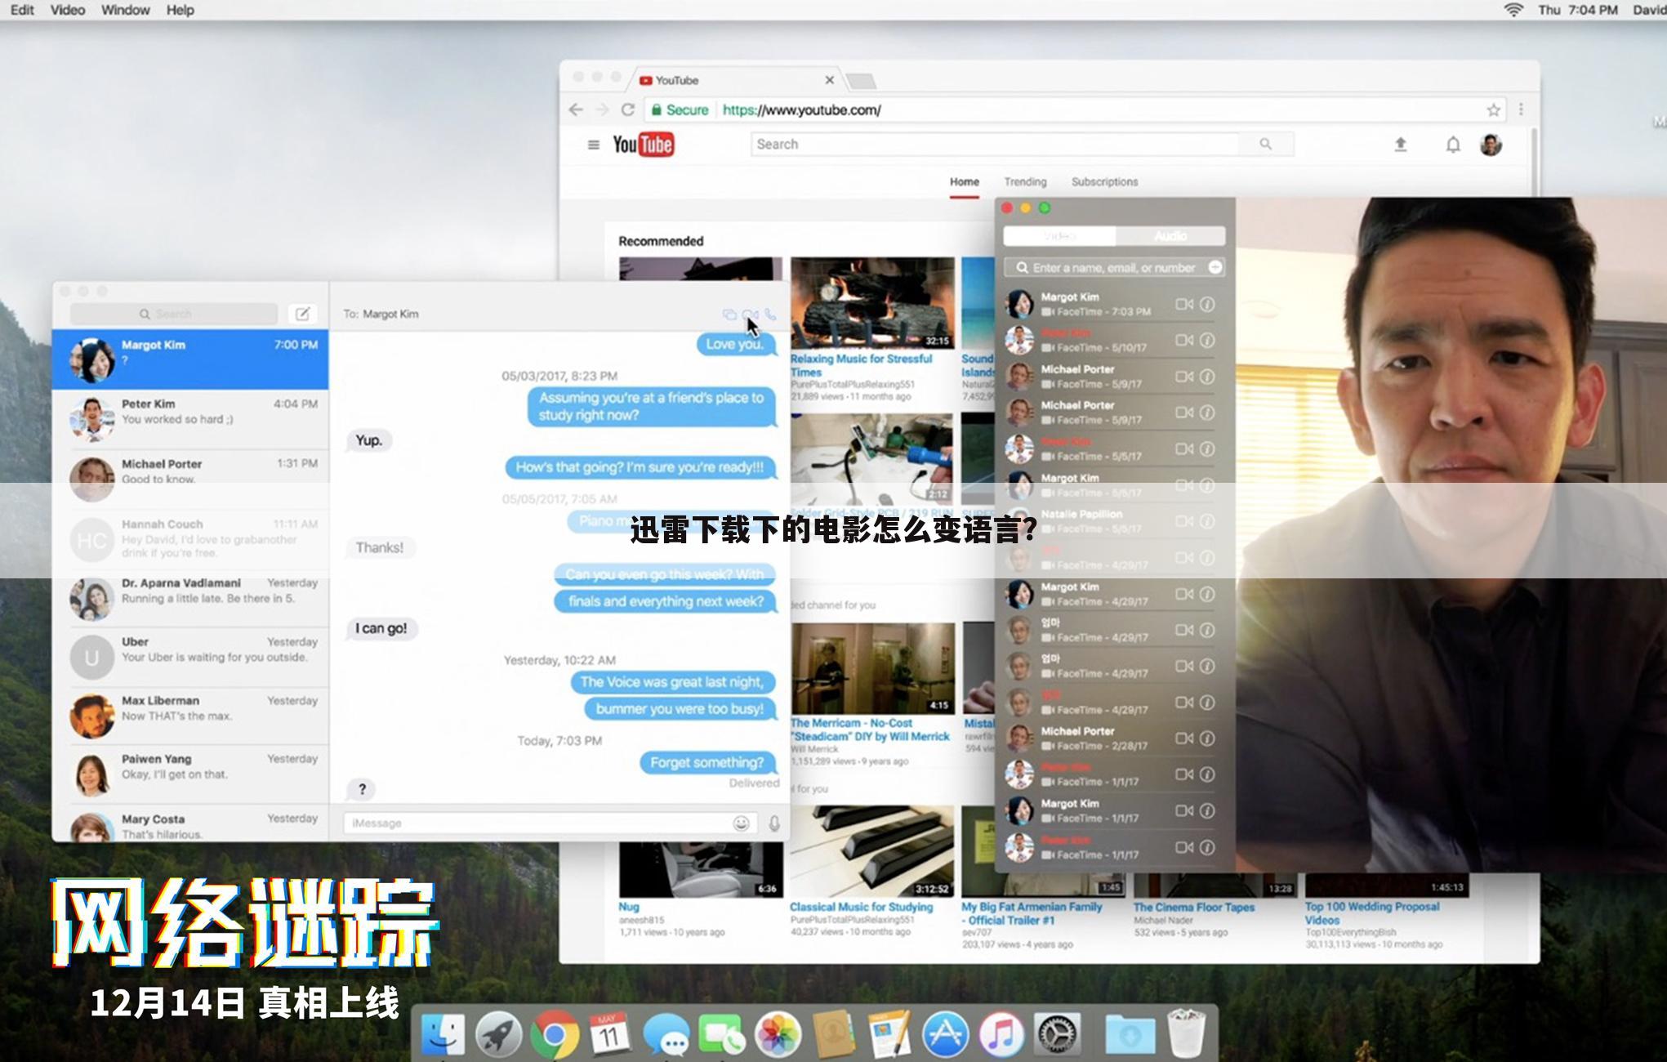Screen dimensions: 1667x1062
Task: Video call Margot Kim 7:03 PM entry
Action: [x=1184, y=304]
